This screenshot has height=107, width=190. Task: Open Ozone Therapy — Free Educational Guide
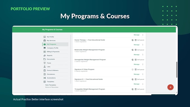90,40
